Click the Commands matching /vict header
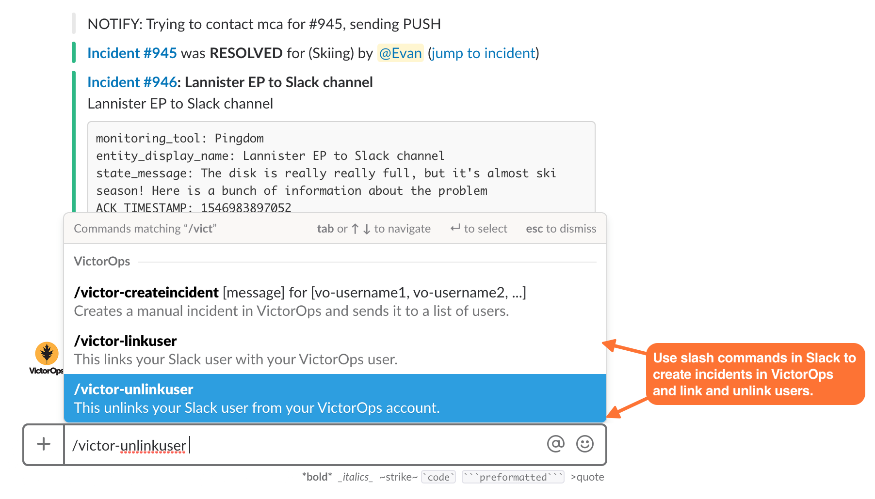Screen dimensions: 875x499 coord(145,228)
